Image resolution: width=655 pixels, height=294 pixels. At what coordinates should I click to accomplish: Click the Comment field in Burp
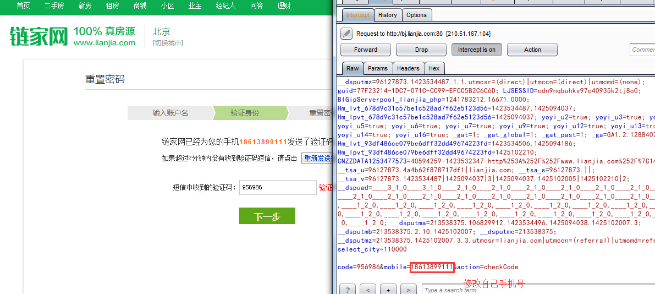pyautogui.click(x=642, y=50)
